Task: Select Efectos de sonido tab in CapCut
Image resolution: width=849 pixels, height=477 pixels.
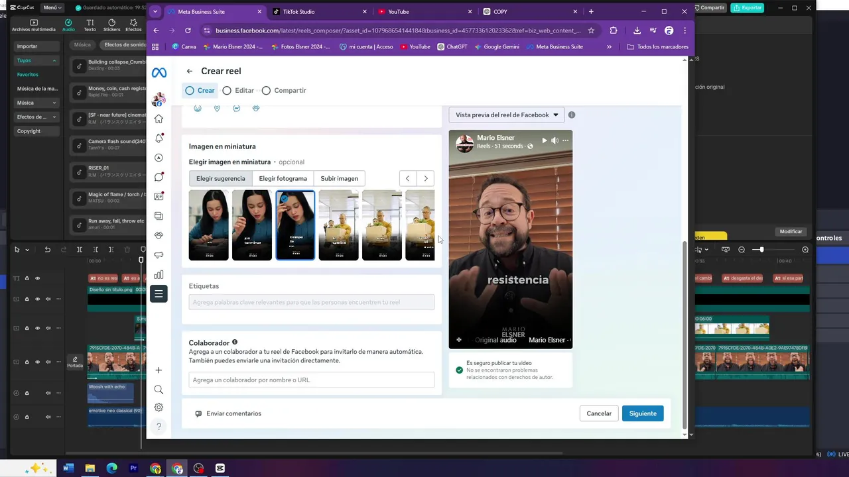Action: pos(125,45)
